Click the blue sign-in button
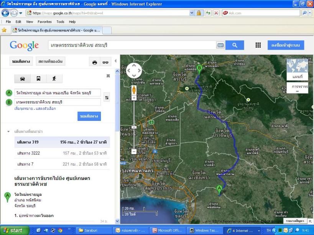The image size is (314, 235). [x=286, y=45]
